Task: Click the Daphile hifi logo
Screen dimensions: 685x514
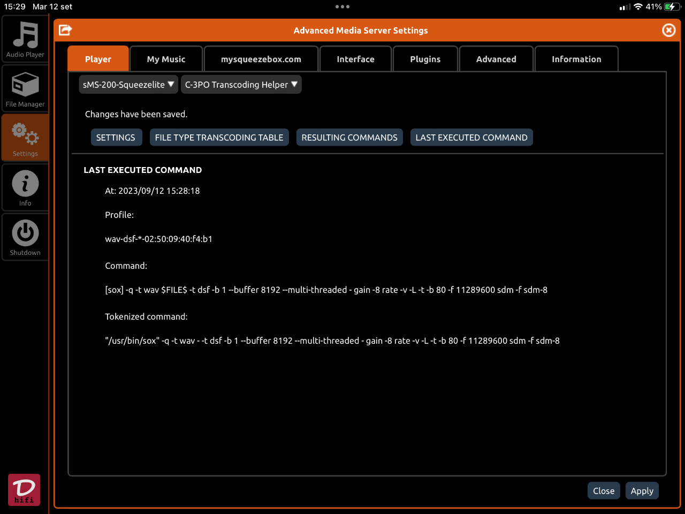Action: click(24, 490)
